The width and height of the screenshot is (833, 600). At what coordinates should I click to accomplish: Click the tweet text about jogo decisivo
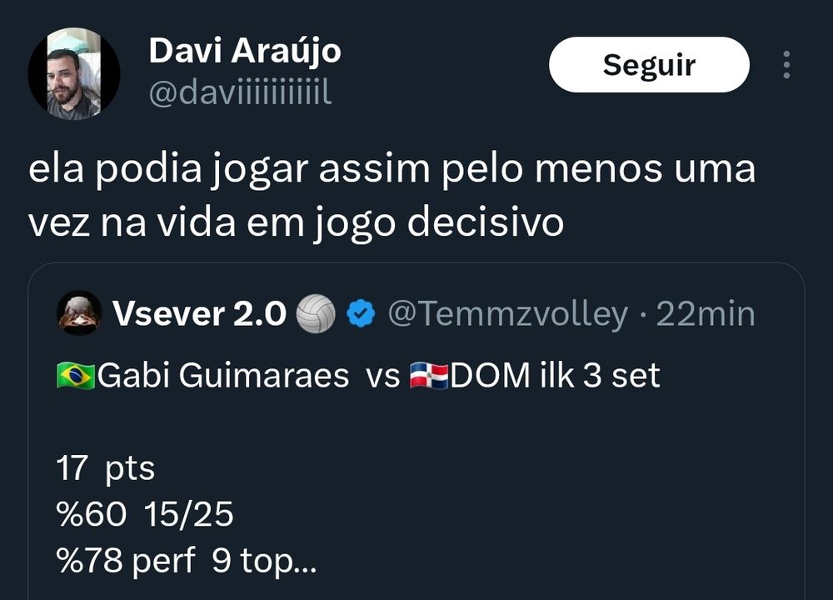click(392, 196)
